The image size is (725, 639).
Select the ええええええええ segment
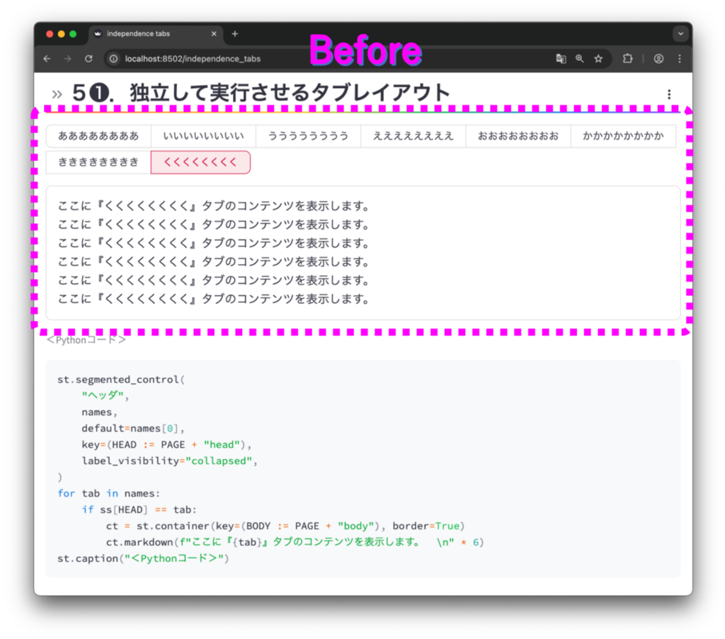413,136
